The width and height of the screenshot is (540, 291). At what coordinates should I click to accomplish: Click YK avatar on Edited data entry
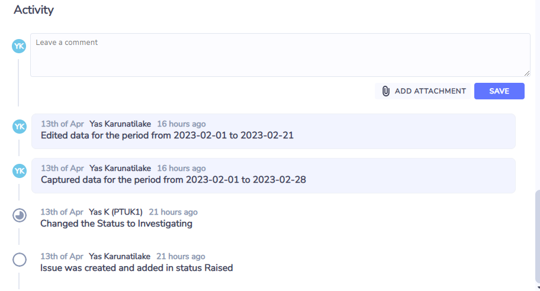click(20, 127)
